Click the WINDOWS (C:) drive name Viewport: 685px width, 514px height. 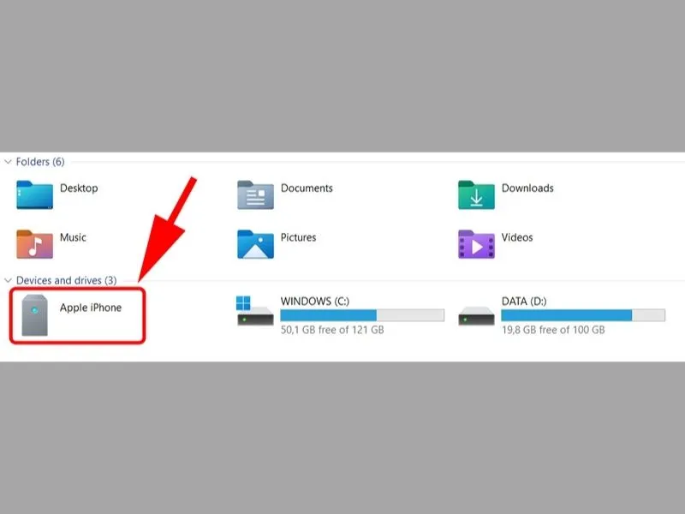tap(315, 302)
